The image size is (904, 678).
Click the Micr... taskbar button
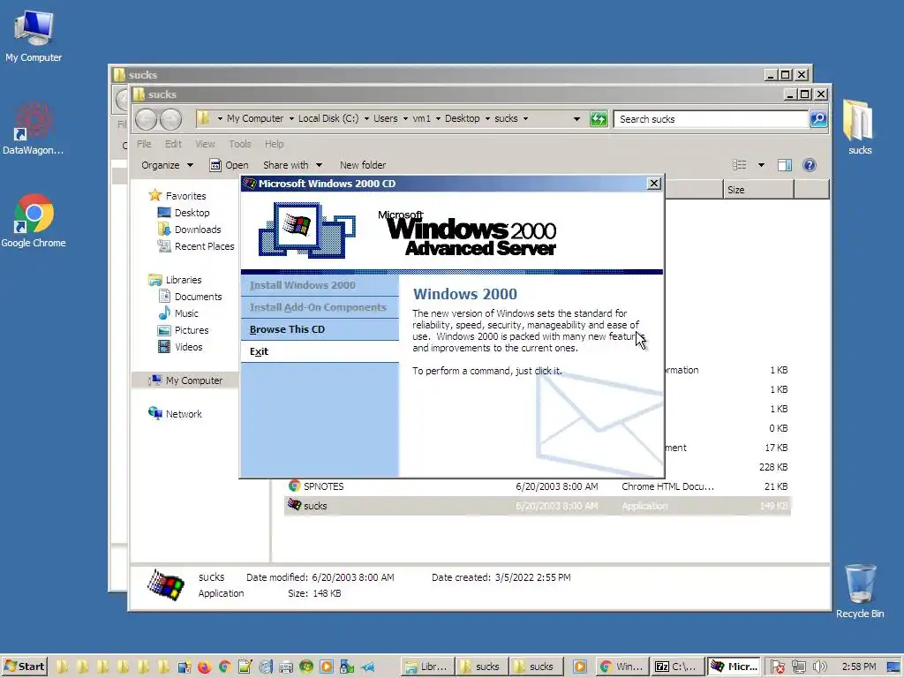[734, 667]
